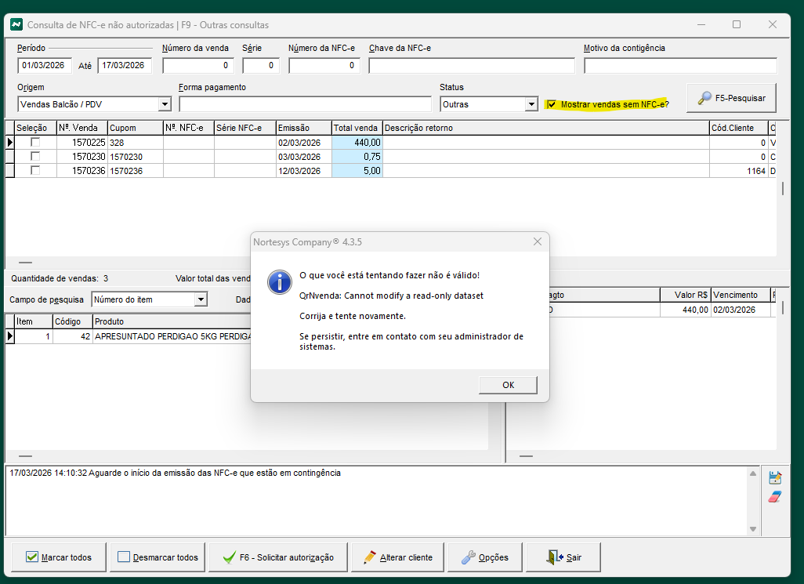Click the Total venda column header
804x584 pixels.
[357, 128]
